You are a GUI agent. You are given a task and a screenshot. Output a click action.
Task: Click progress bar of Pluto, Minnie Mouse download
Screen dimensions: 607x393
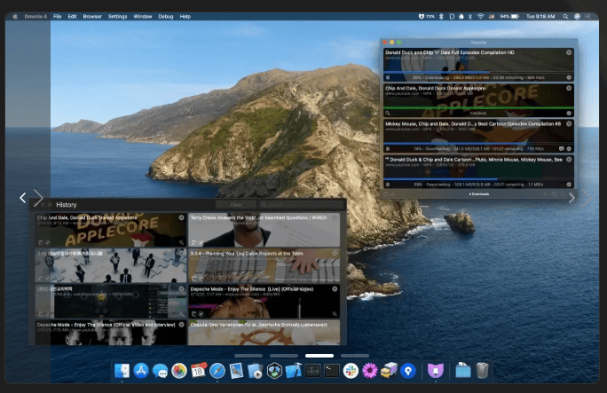478,179
